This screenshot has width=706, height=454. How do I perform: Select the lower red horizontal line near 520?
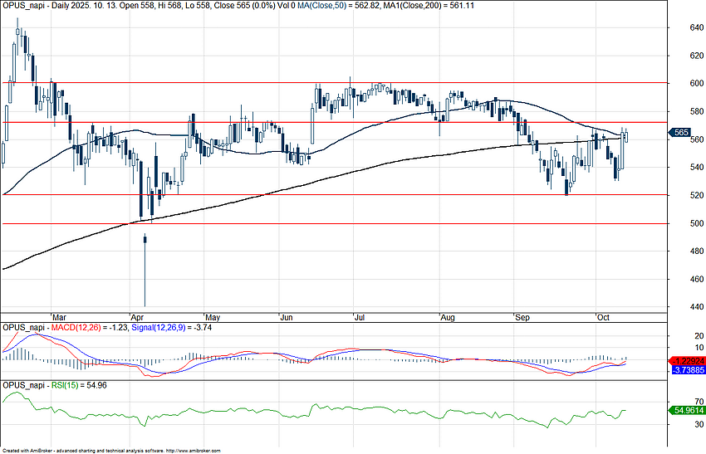[x=332, y=195]
